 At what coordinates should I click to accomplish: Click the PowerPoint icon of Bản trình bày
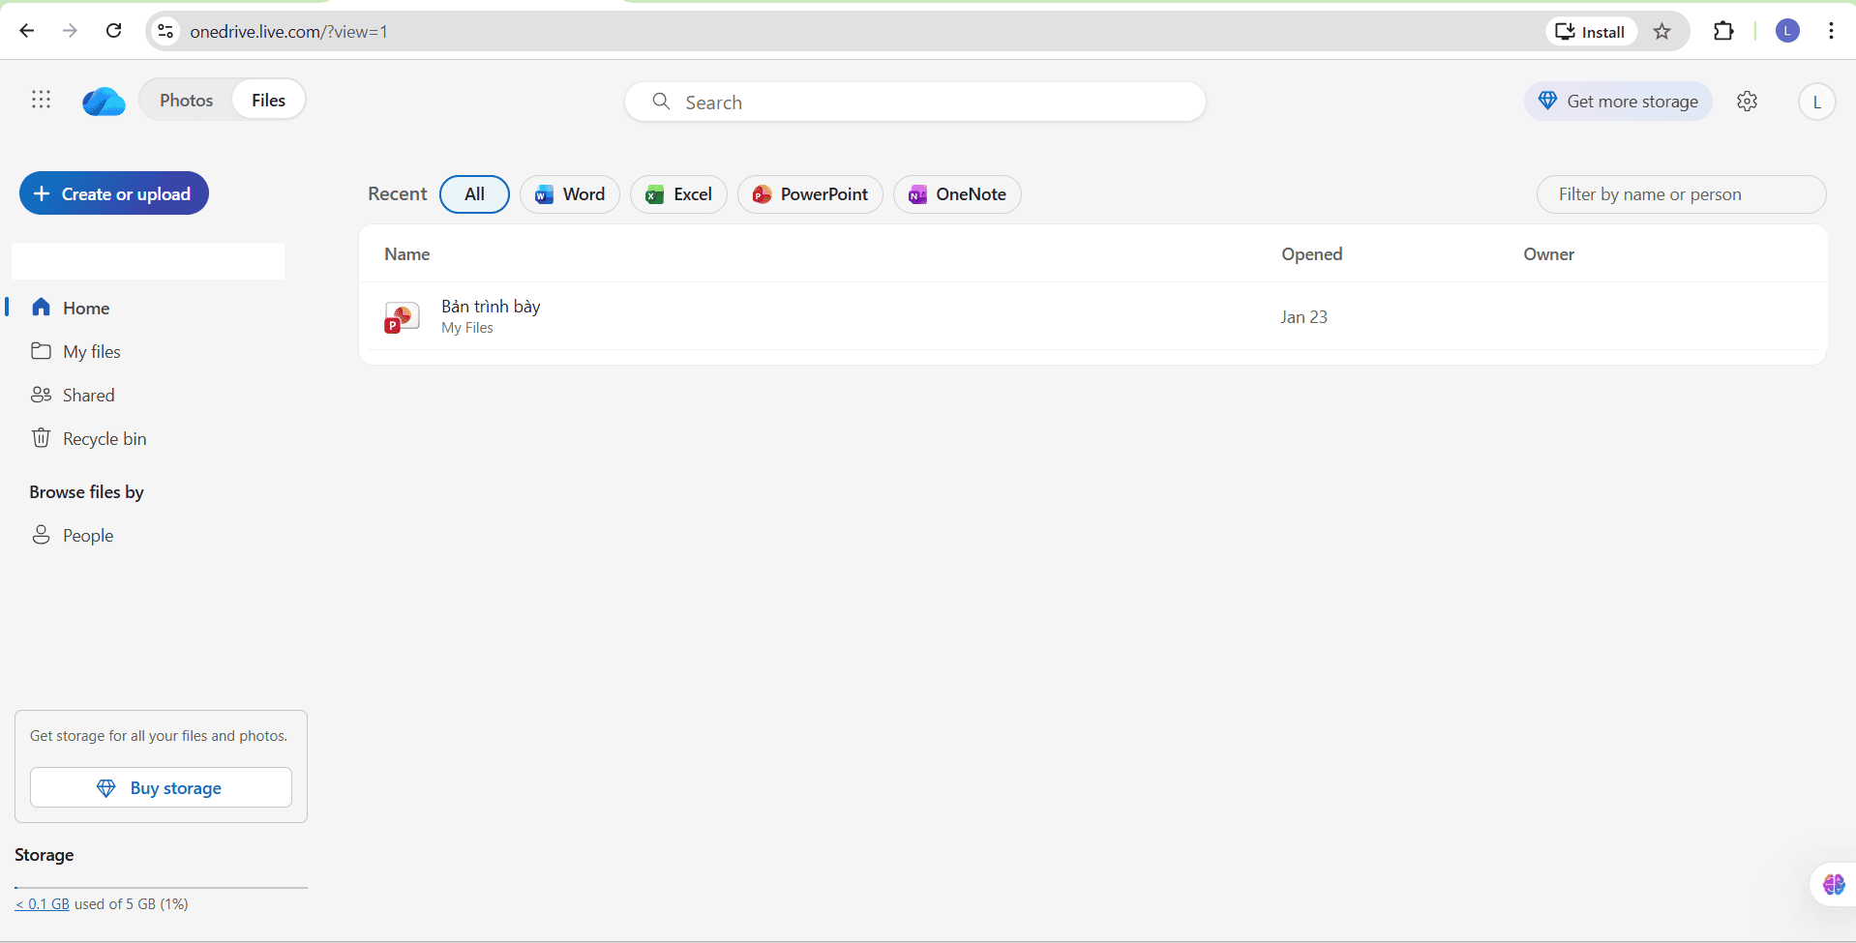pyautogui.click(x=401, y=316)
